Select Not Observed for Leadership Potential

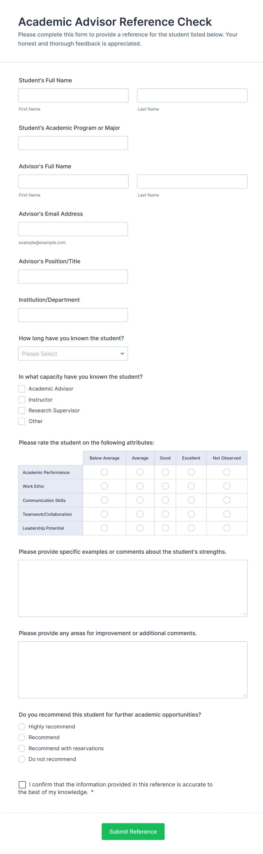coord(227,528)
